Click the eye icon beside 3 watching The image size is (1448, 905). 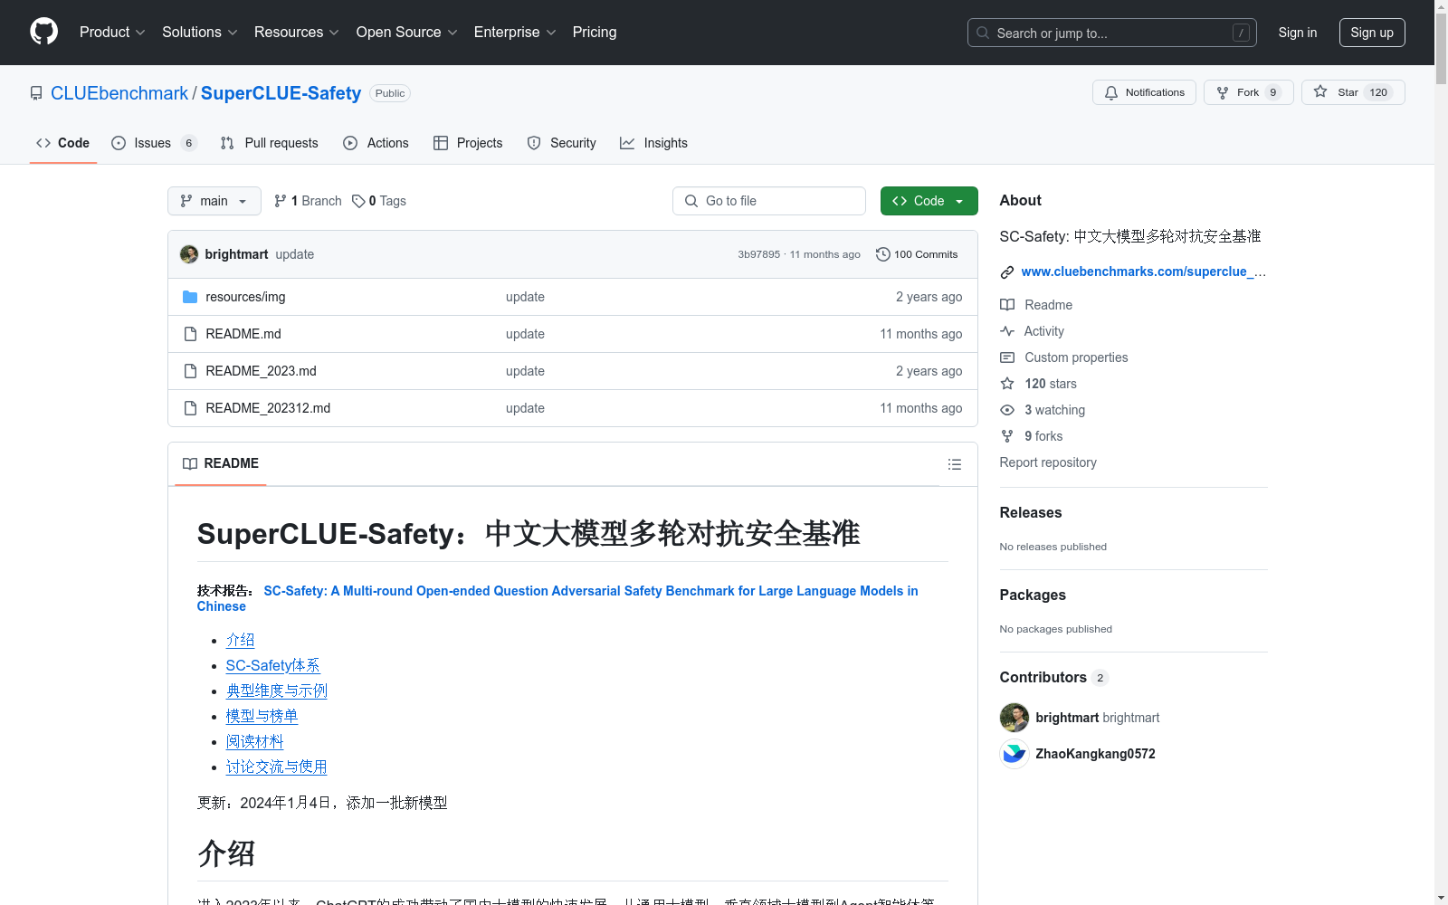1007,410
